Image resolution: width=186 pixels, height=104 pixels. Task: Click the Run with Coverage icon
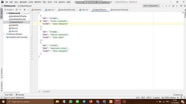pos(170,6)
